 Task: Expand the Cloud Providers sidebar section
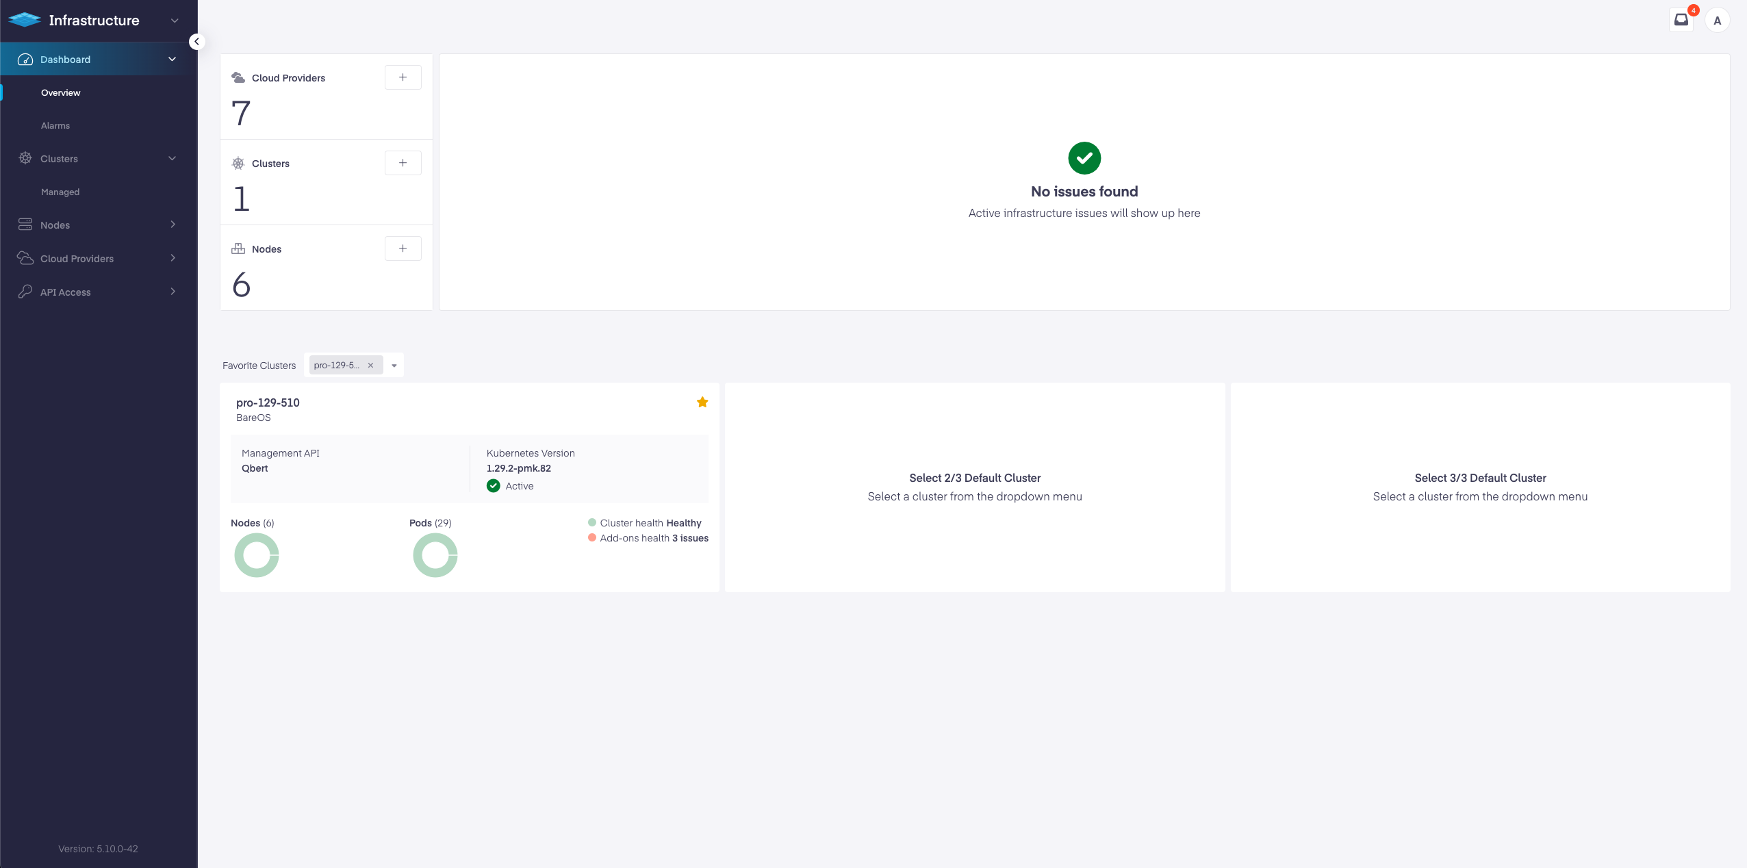click(x=173, y=258)
